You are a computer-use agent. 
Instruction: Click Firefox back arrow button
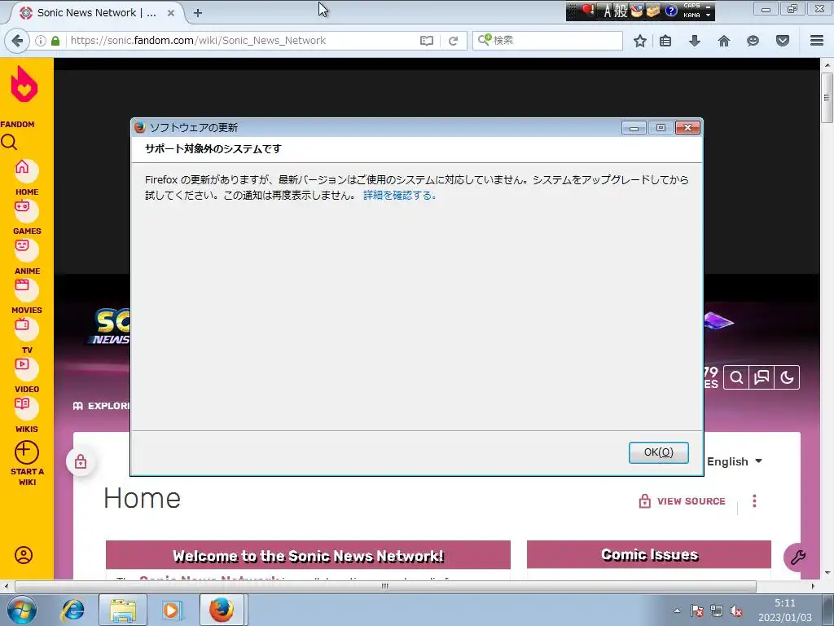pyautogui.click(x=17, y=41)
